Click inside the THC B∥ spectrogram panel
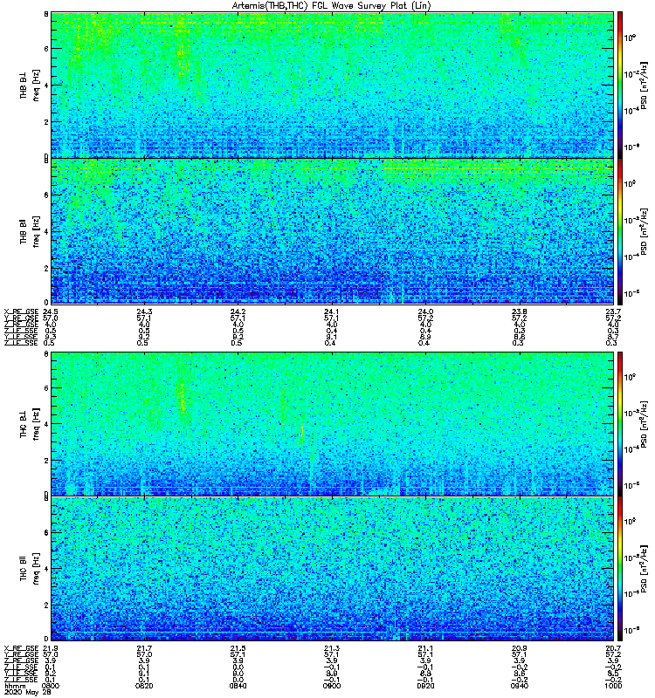Viewport: 655px width, 698px height. click(x=332, y=569)
